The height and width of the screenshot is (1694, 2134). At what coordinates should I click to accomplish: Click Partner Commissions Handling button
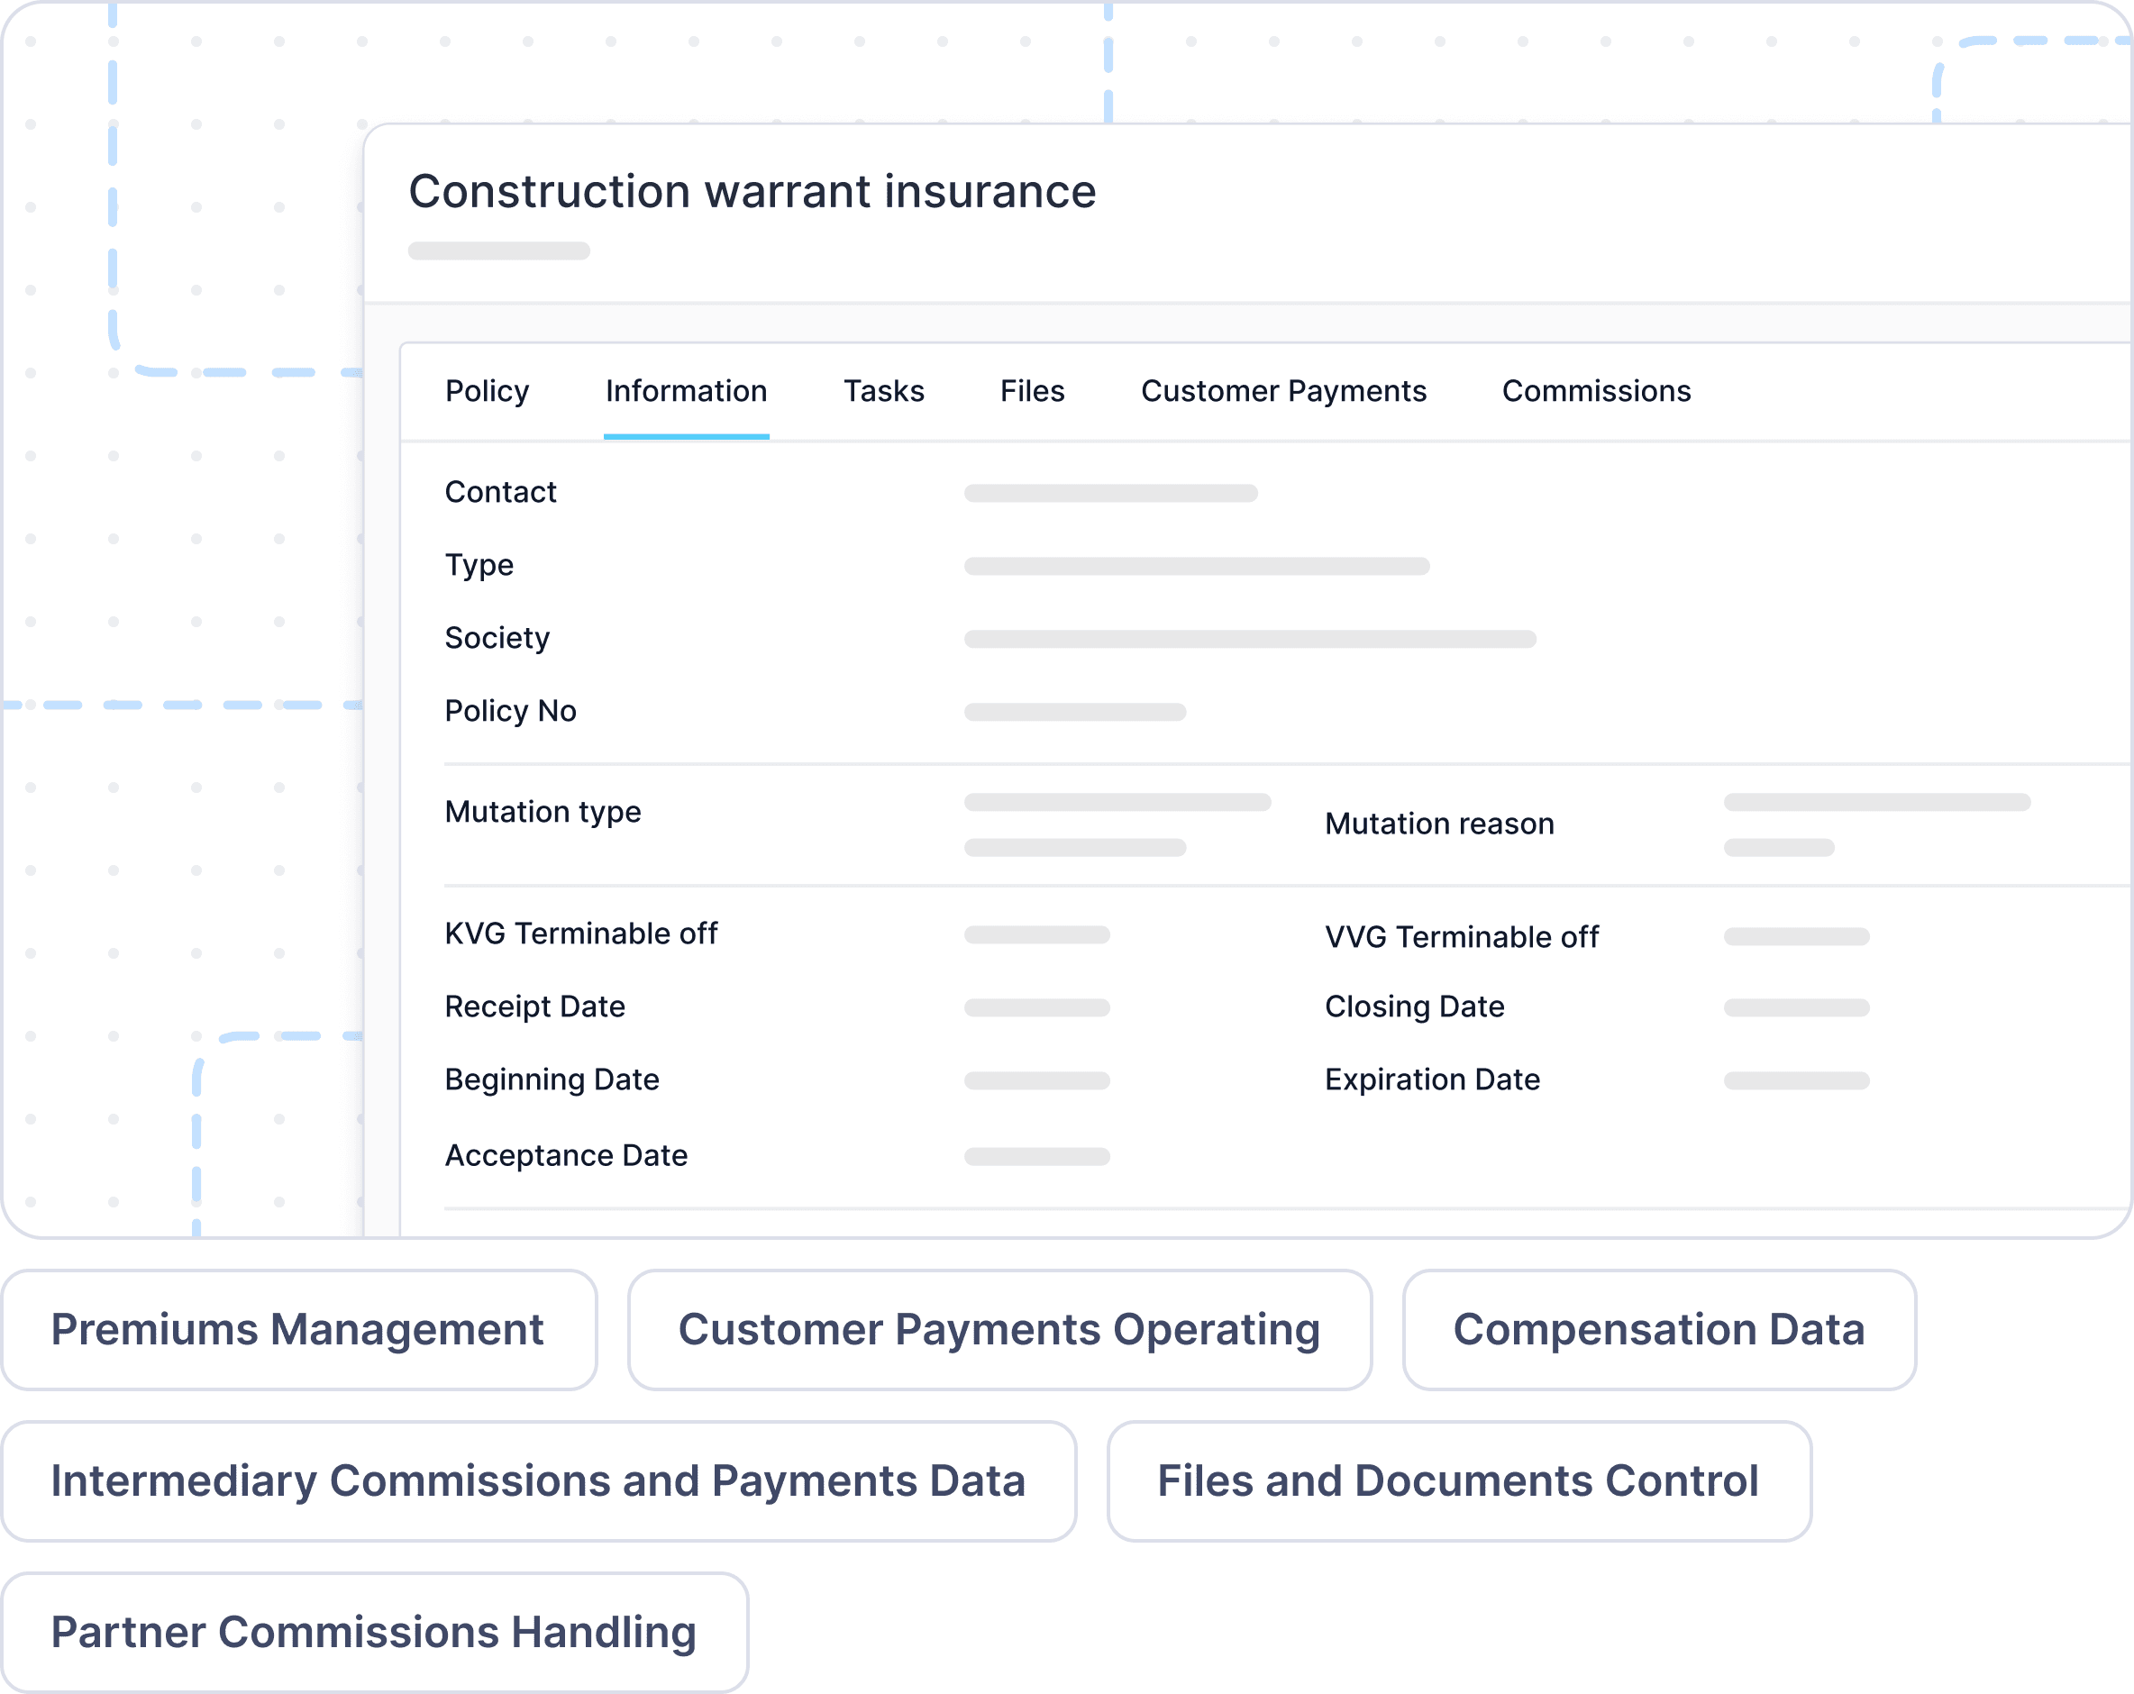373,1632
